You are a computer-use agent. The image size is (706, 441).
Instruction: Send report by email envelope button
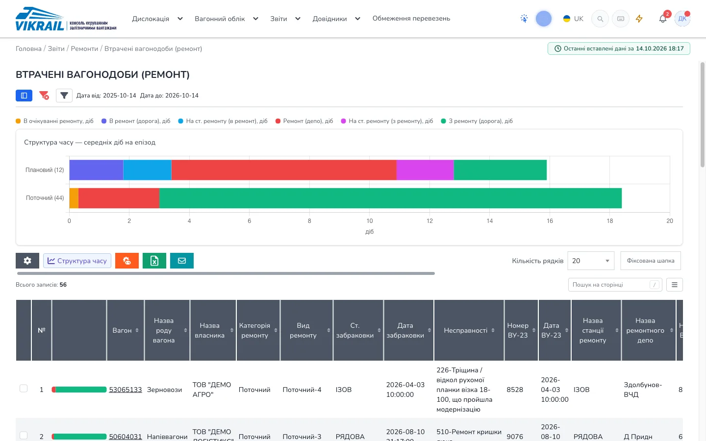(x=182, y=261)
